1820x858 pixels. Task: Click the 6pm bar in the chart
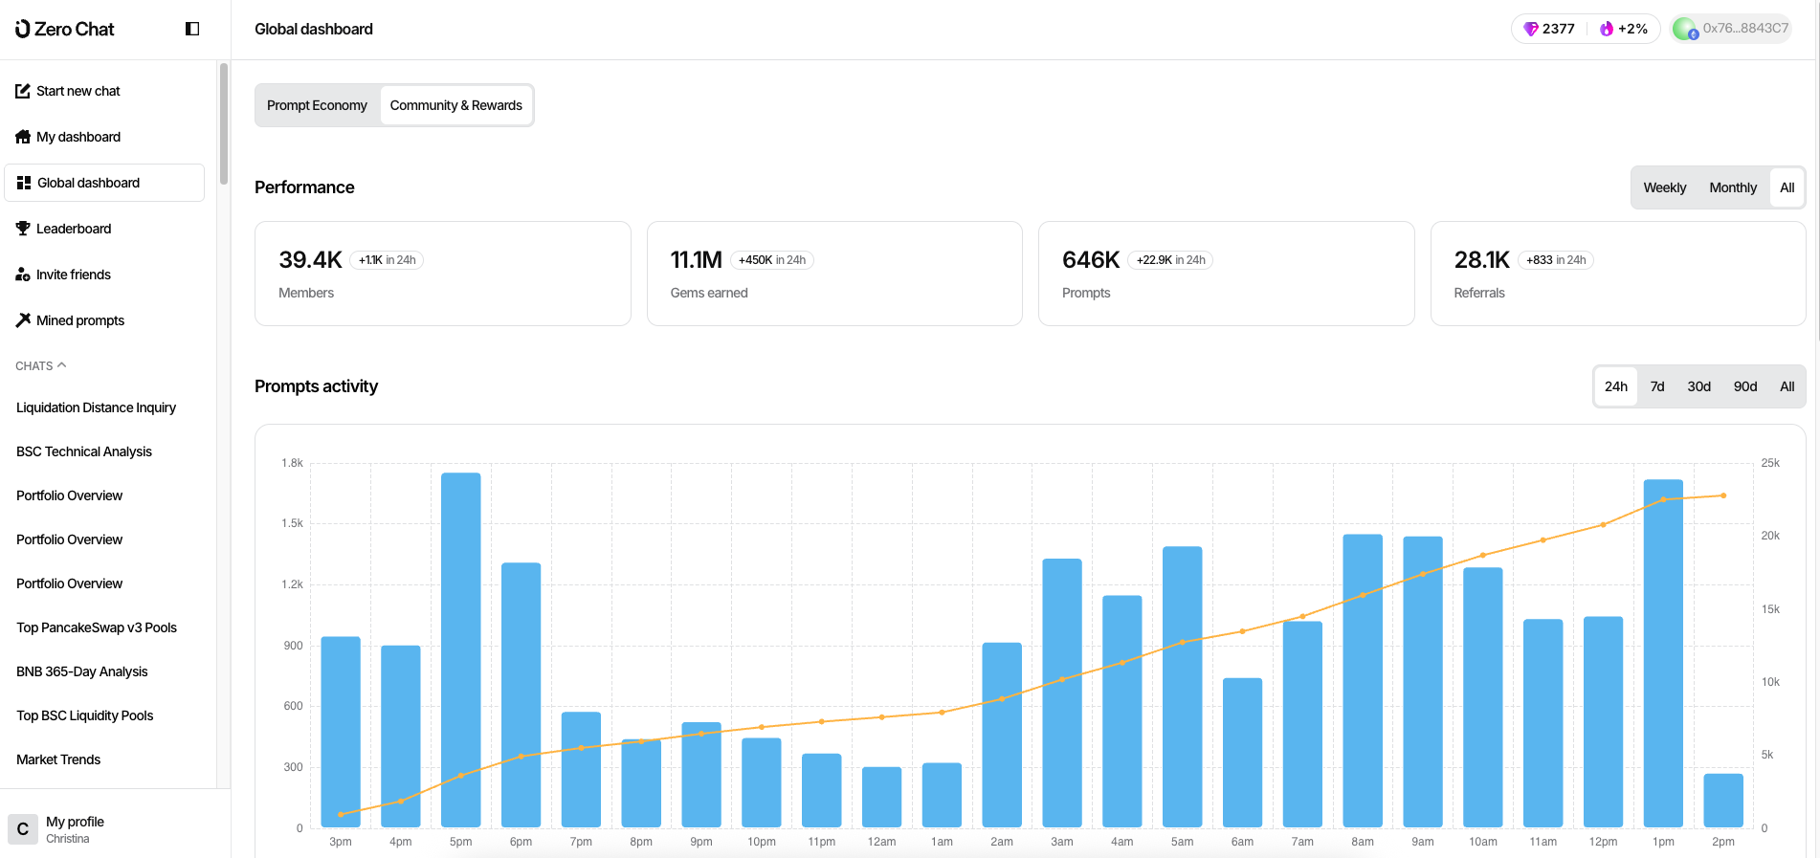click(x=522, y=694)
